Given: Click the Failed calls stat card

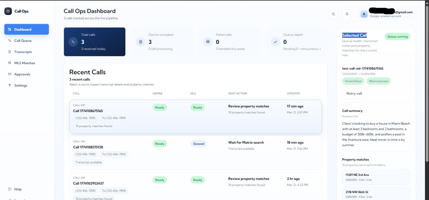Looking at the screenshot, I should coord(229,42).
